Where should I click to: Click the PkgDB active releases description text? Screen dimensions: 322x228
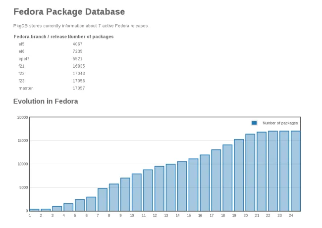tap(81, 26)
